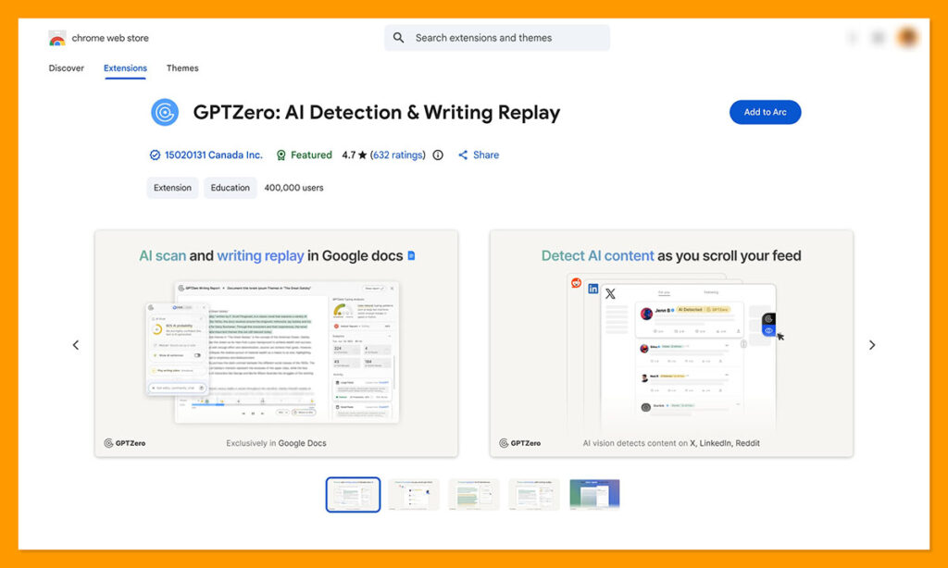Select the third carousel thumbnail
The height and width of the screenshot is (568, 948).
tap(474, 495)
